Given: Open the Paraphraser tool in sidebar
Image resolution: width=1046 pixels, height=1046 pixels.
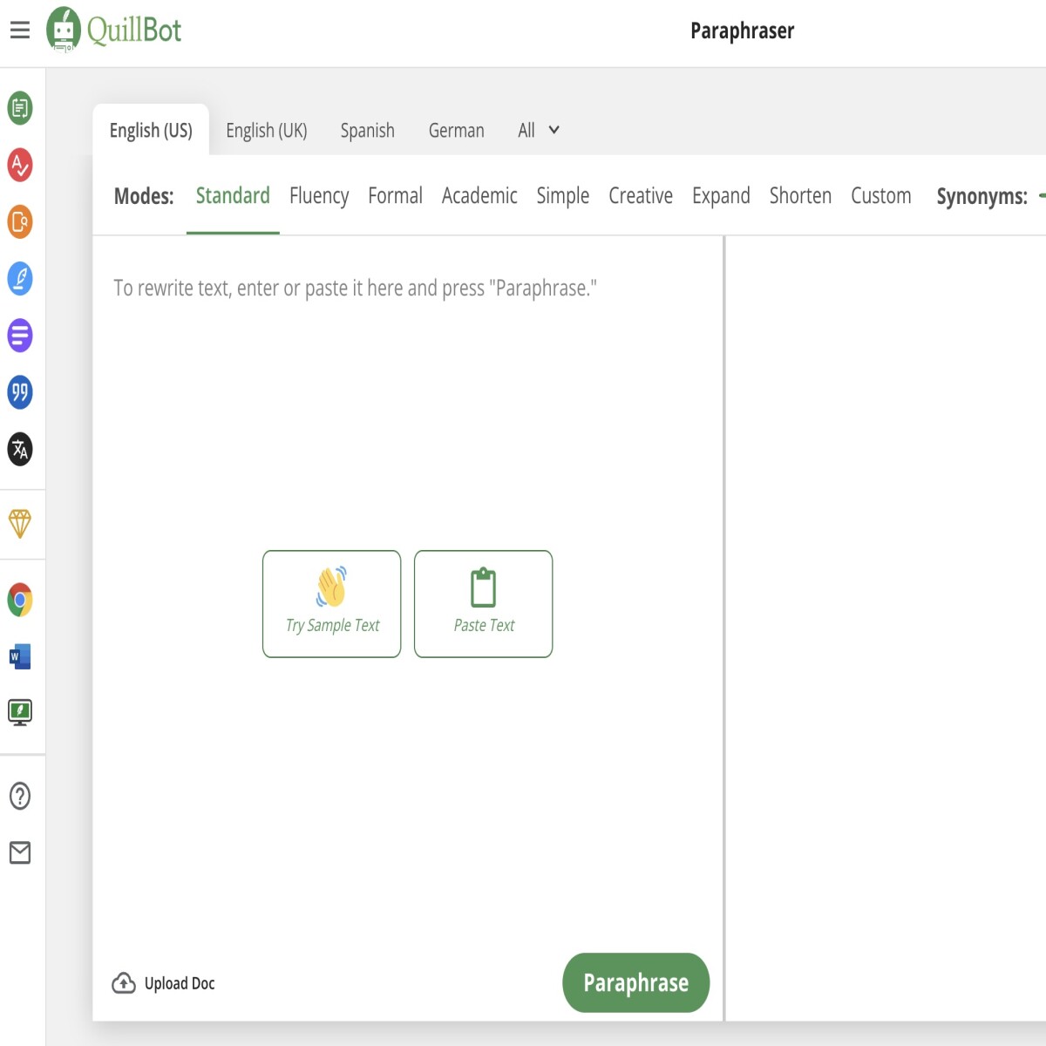Looking at the screenshot, I should [x=20, y=108].
